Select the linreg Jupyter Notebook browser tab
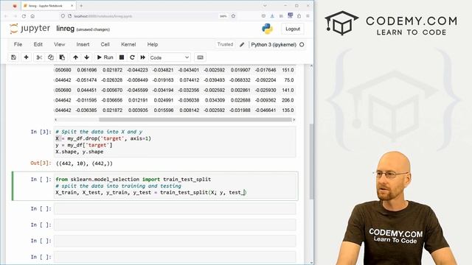The width and height of the screenshot is (472, 265). tap(48, 6)
